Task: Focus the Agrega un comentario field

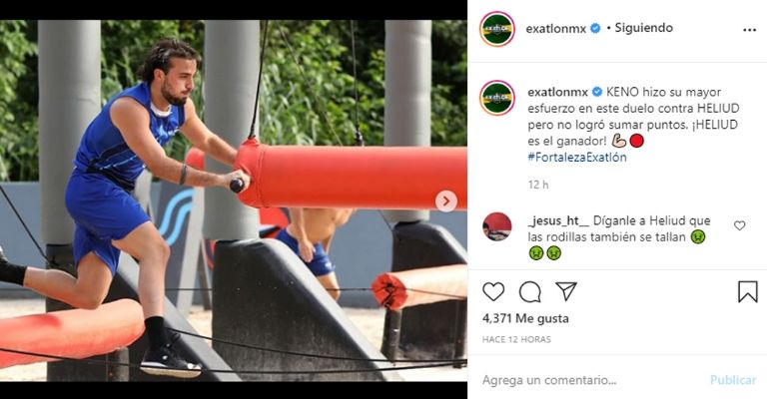Action: coord(594,380)
